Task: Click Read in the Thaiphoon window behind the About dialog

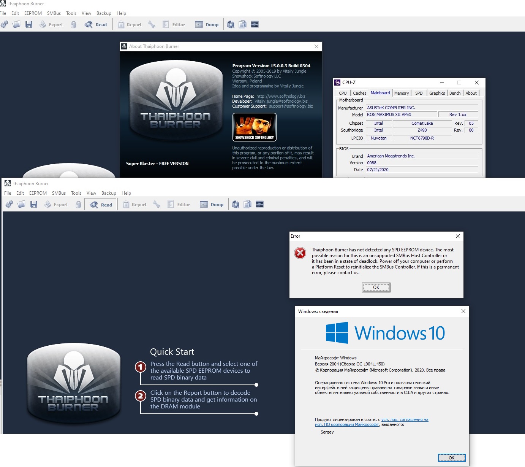Action: pyautogui.click(x=96, y=25)
